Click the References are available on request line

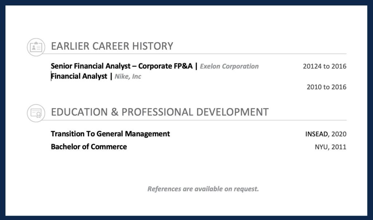point(203,189)
